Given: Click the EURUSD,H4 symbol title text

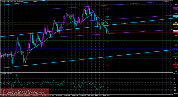Looking at the screenshot, I should 5,1.
